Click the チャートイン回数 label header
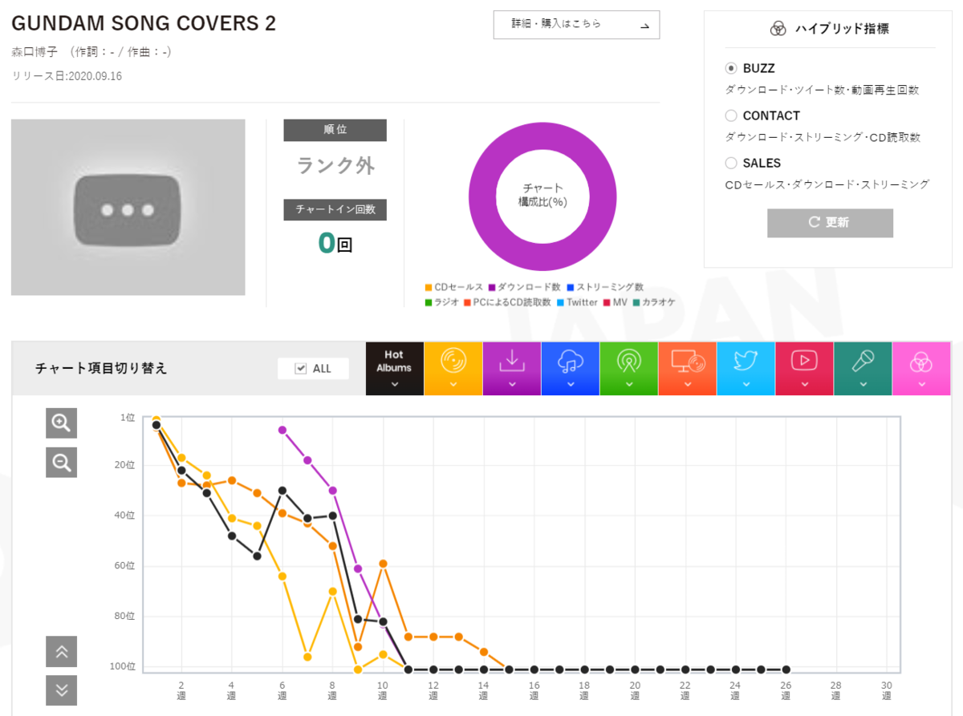The width and height of the screenshot is (963, 716). pyautogui.click(x=335, y=209)
